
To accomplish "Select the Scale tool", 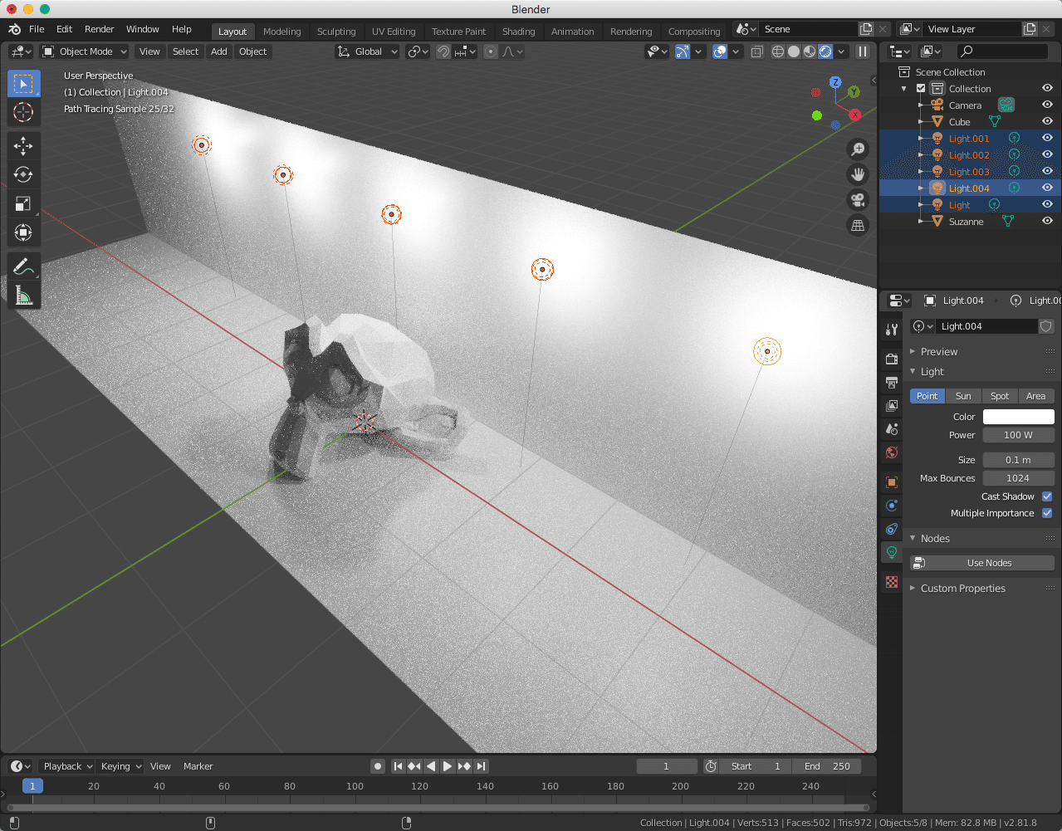I will 23,204.
